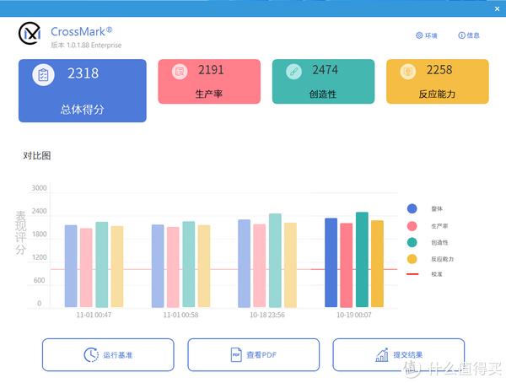Click the clock icon on 运行基准 button
The image size is (506, 383).
point(91,354)
